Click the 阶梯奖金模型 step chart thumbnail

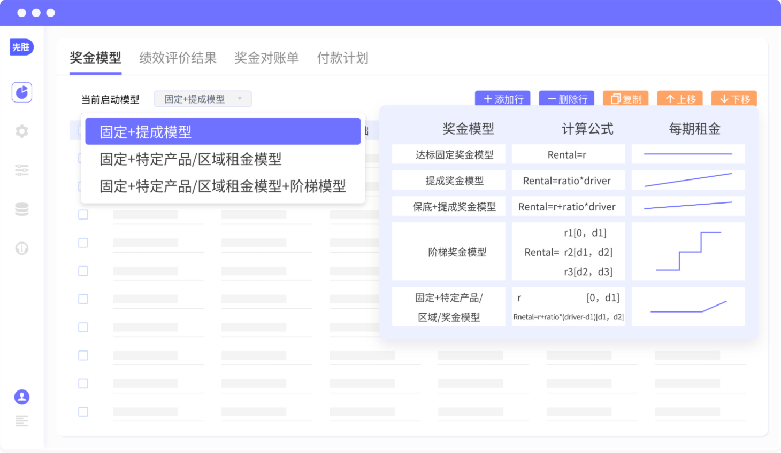(x=688, y=252)
